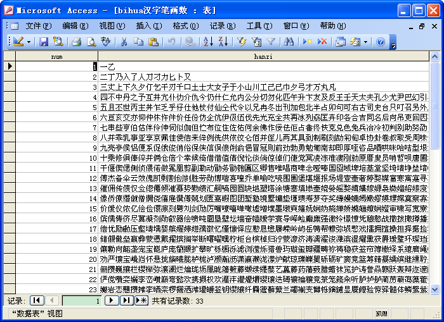Image resolution: width=444 pixels, height=322 pixels.
Task: Click scrollbar up arrow of the datasheet
Action: coord(434,57)
